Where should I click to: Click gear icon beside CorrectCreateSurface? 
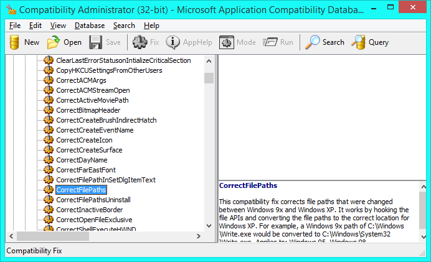[49, 150]
